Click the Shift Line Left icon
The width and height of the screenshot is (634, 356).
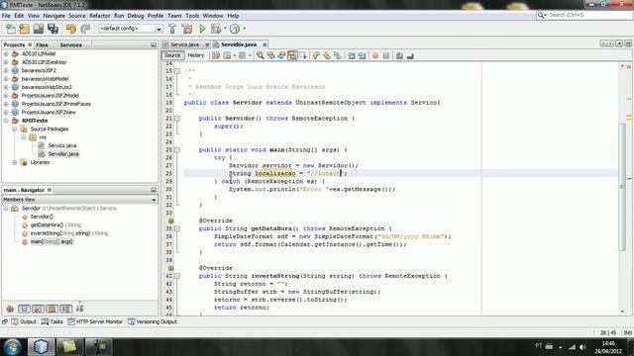351,55
